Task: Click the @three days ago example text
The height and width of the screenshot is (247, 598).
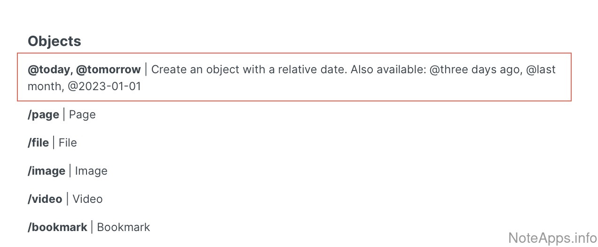Action: [477, 69]
